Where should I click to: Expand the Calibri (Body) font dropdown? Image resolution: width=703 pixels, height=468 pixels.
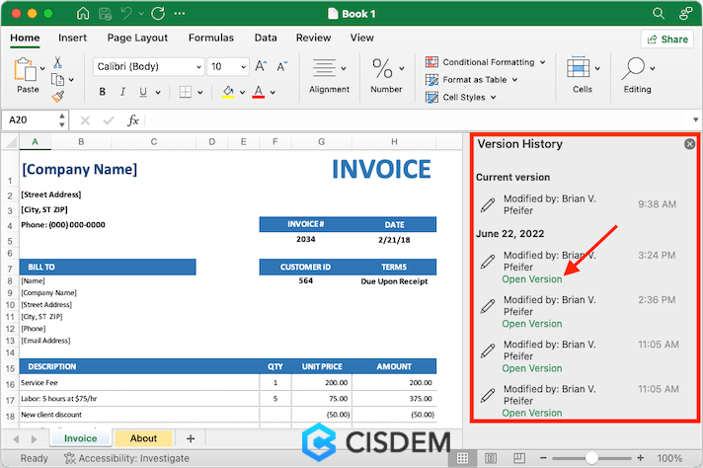pos(195,66)
